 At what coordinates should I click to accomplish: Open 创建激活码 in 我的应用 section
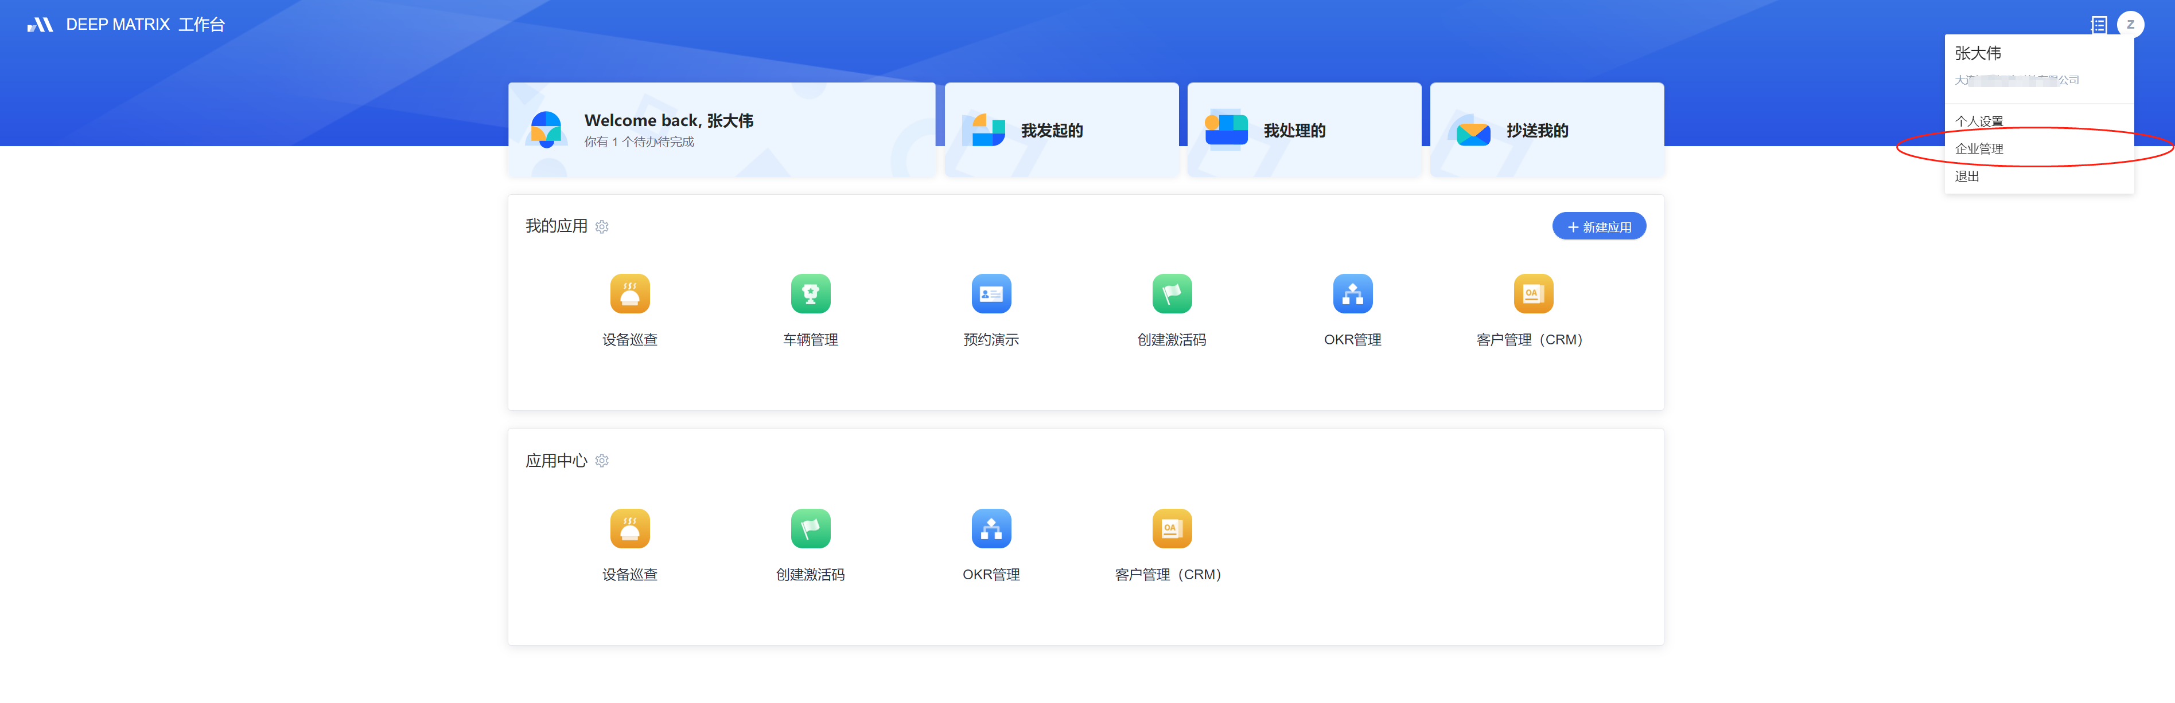point(1172,294)
